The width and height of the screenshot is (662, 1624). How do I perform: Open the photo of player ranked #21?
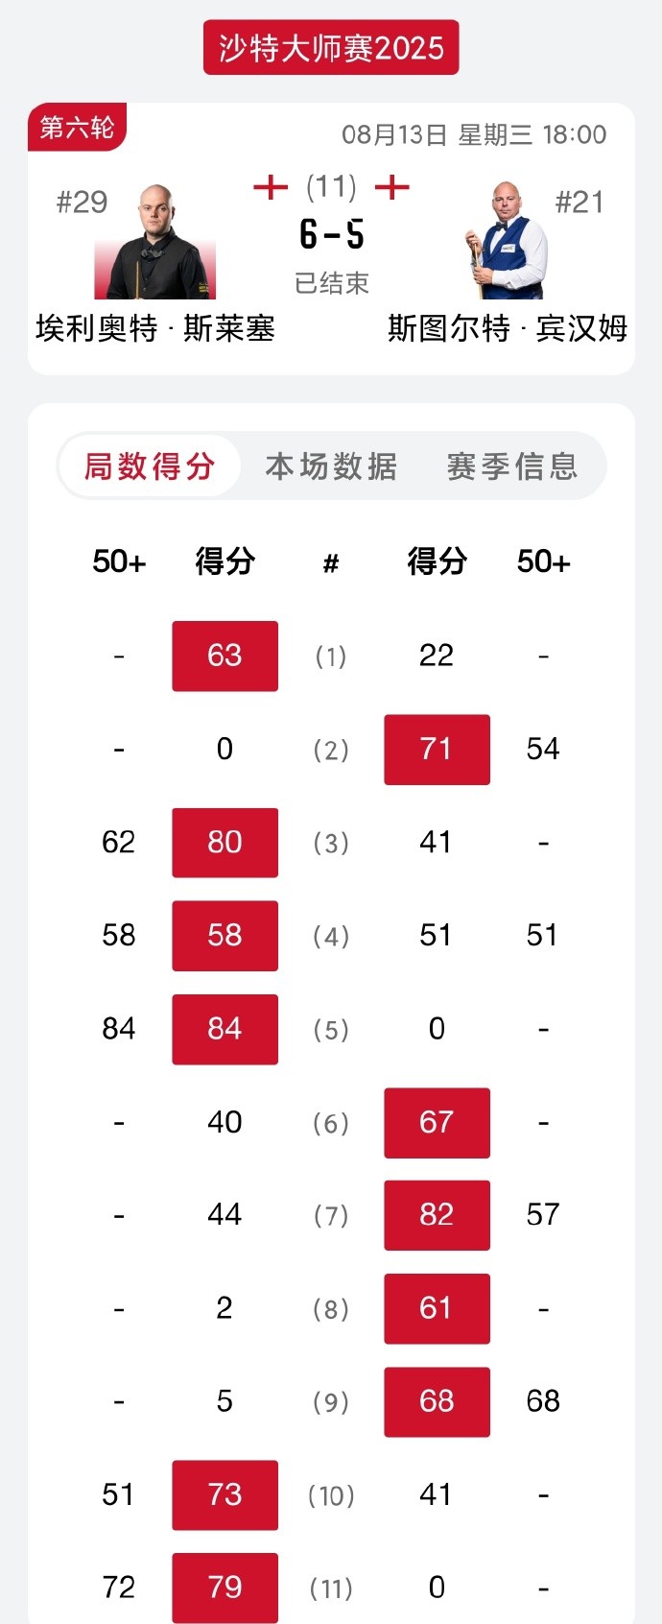506,242
